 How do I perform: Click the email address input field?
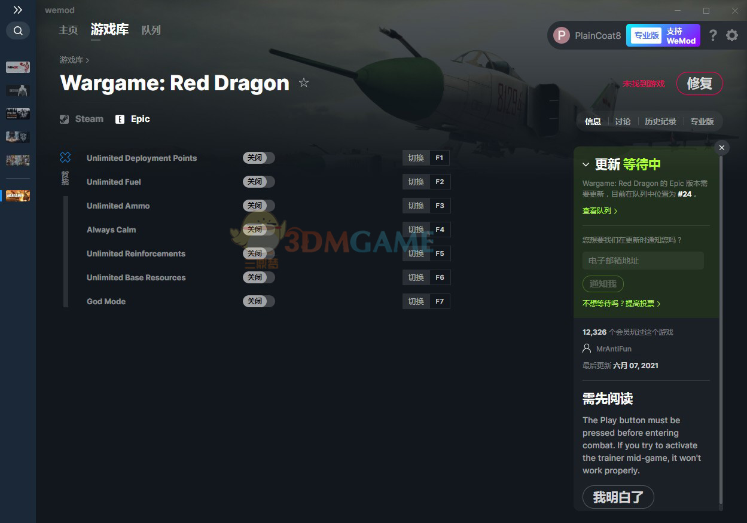click(x=643, y=261)
